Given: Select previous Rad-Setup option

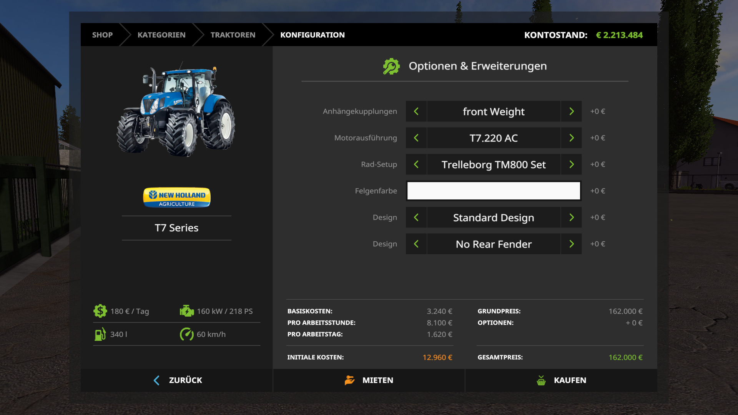Looking at the screenshot, I should tap(416, 164).
